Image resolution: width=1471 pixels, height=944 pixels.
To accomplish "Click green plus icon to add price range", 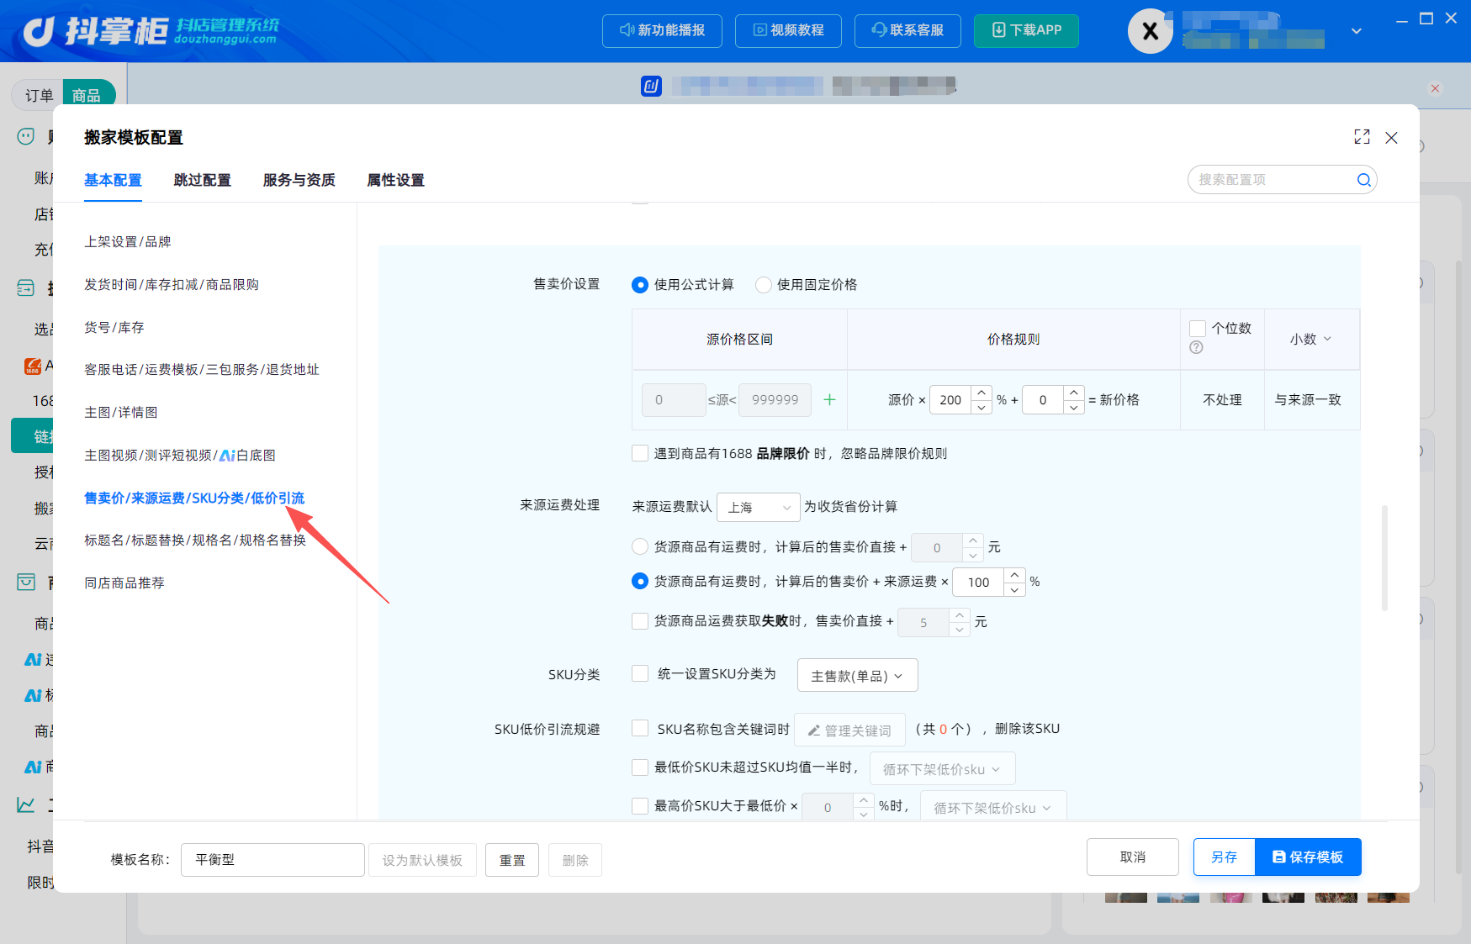I will tap(829, 399).
